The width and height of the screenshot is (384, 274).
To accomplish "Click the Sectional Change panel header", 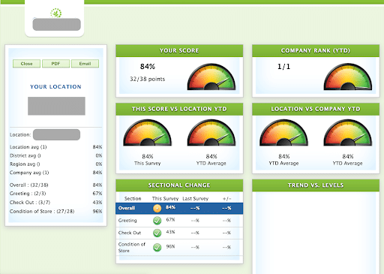I will 179,185.
